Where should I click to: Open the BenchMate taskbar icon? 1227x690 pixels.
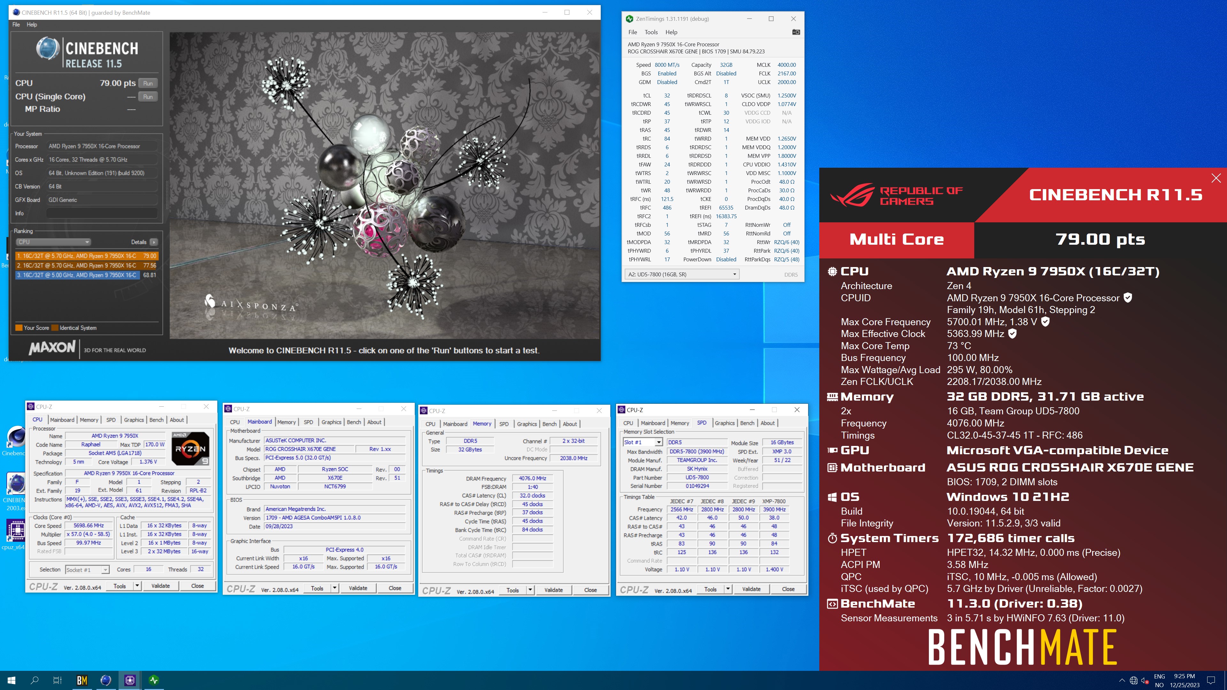click(82, 680)
